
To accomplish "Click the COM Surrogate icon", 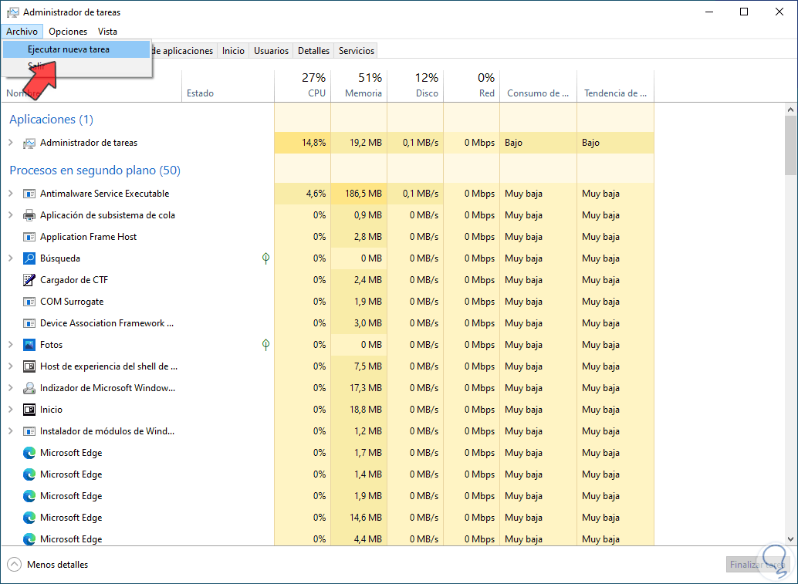I will click(x=29, y=302).
